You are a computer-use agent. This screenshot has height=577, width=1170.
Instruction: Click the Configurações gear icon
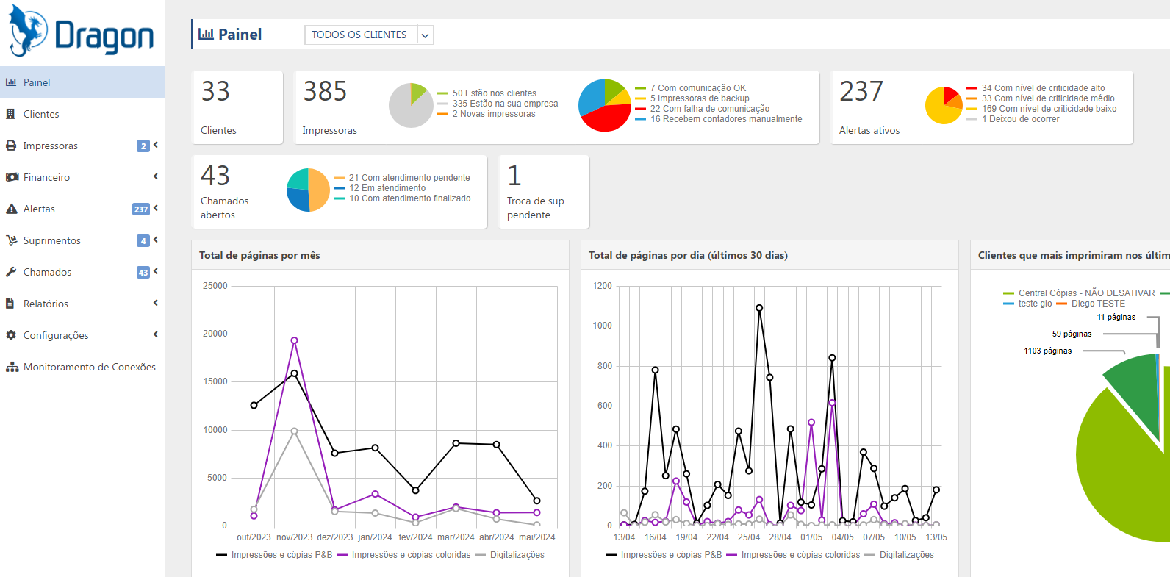pos(11,335)
